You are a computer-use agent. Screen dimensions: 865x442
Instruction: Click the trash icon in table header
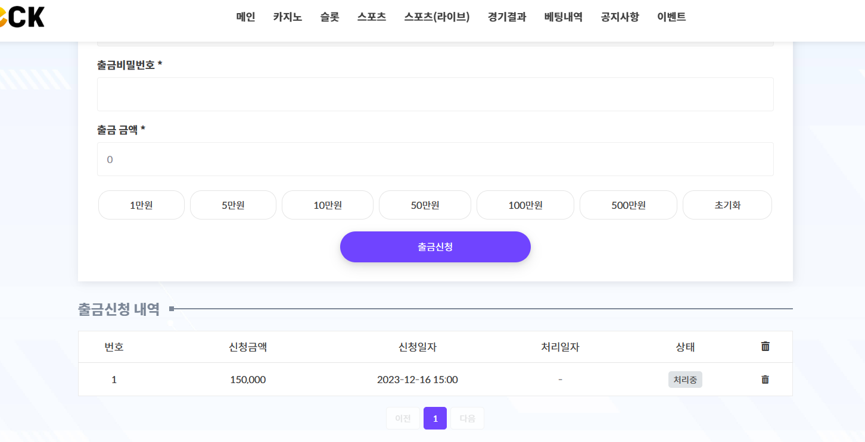[766, 346]
